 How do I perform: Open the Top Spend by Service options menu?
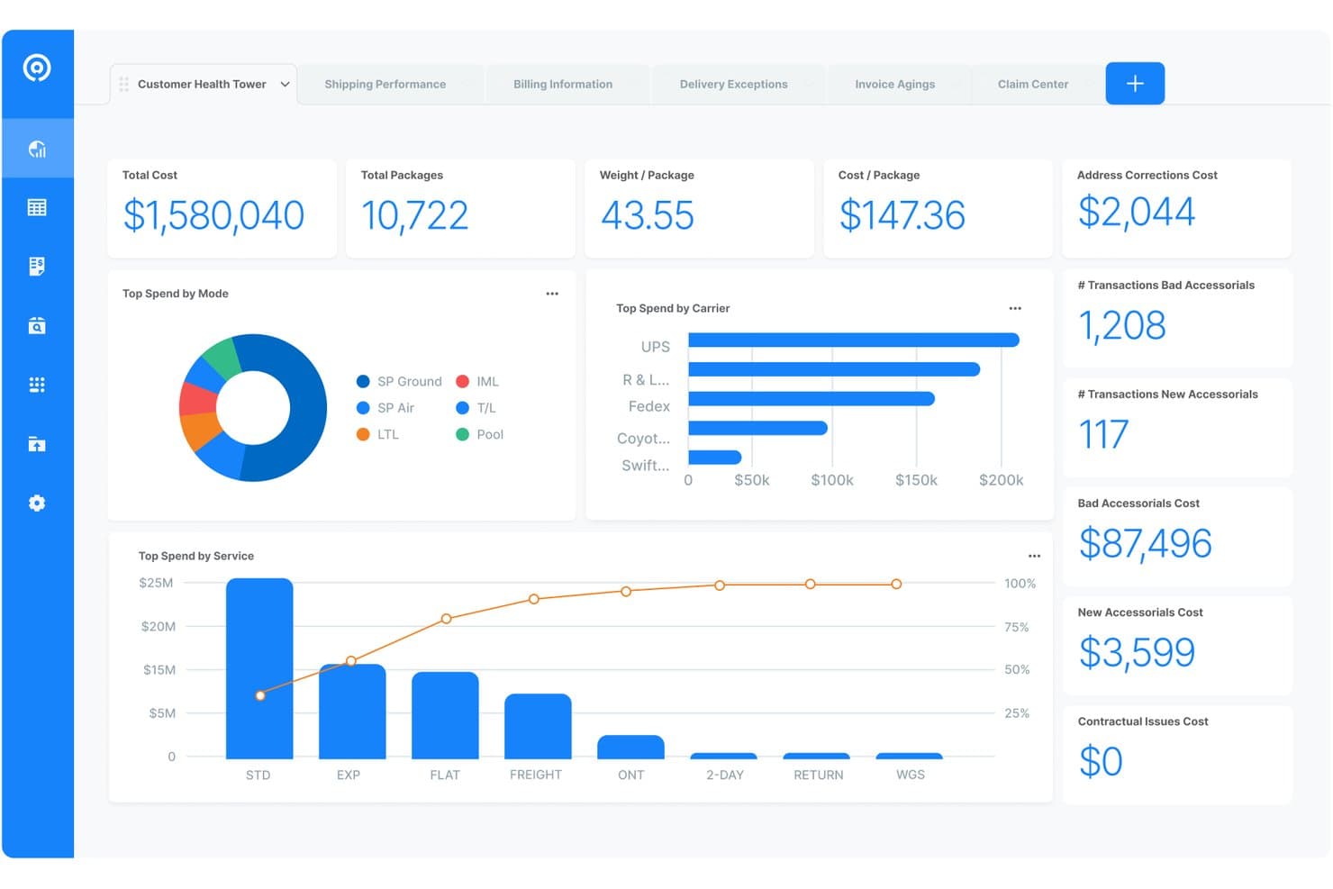[1034, 556]
